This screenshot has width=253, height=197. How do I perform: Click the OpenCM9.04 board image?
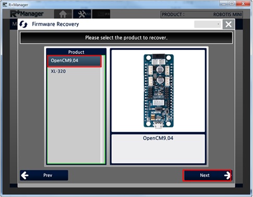159,91
